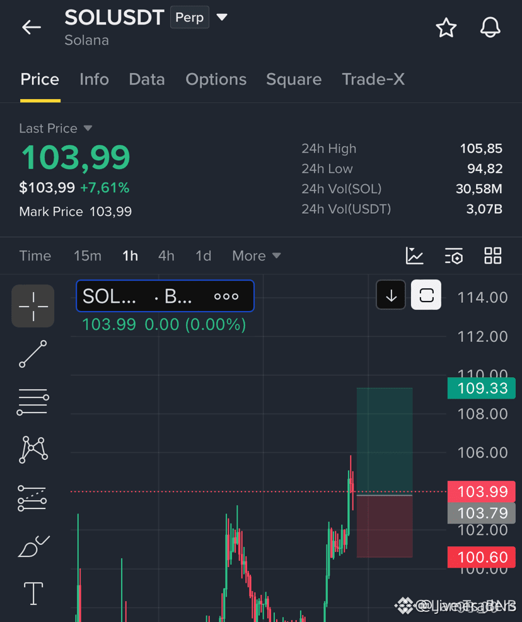Select the brush drawing tool
The image size is (522, 622).
pos(33,546)
